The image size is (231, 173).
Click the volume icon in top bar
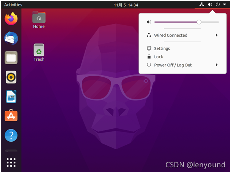pyautogui.click(x=210, y=5)
